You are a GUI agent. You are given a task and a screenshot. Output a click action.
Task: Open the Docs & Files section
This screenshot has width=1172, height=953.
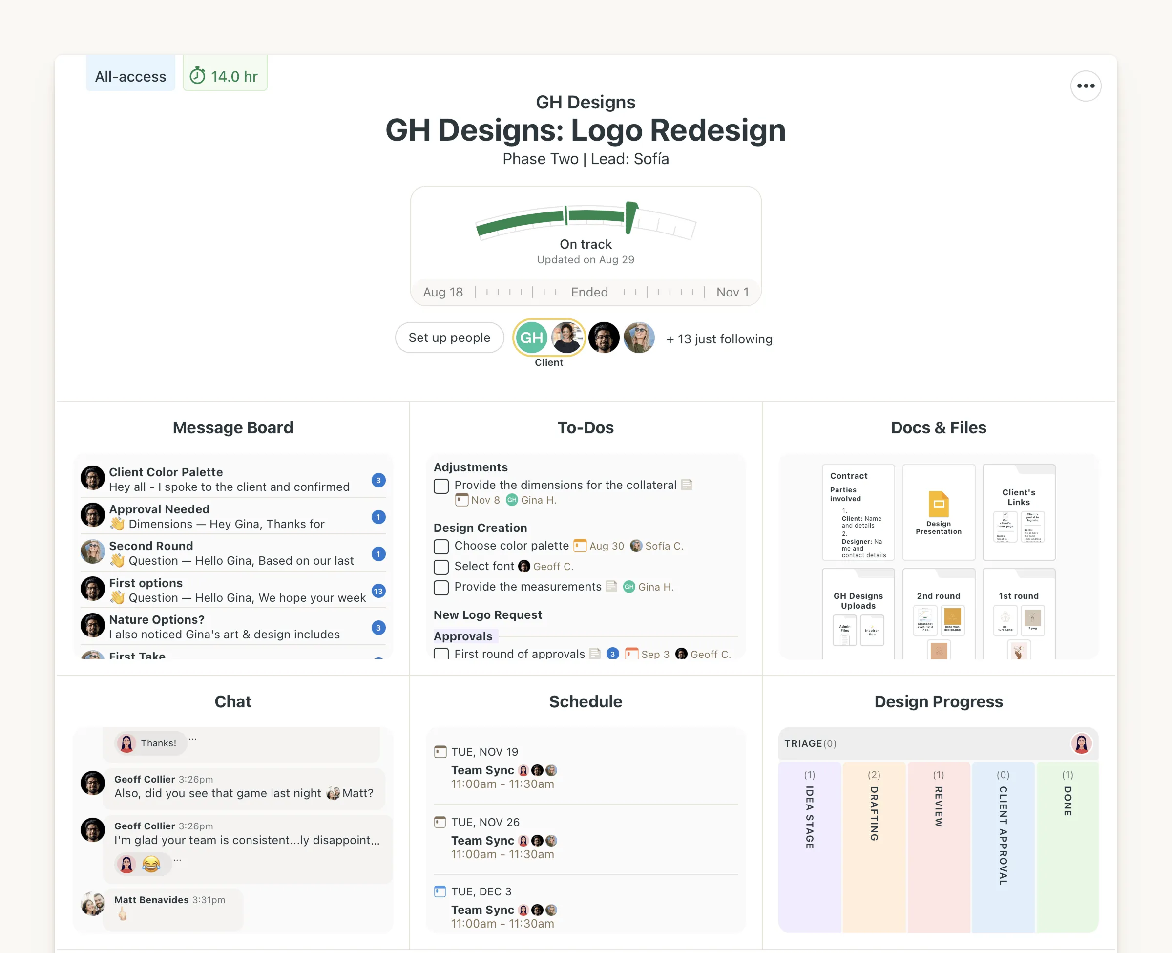(938, 427)
